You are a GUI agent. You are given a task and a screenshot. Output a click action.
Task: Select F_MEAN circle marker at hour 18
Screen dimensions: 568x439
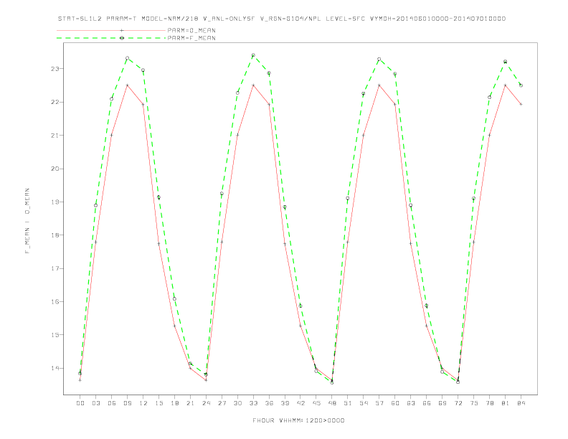click(174, 299)
